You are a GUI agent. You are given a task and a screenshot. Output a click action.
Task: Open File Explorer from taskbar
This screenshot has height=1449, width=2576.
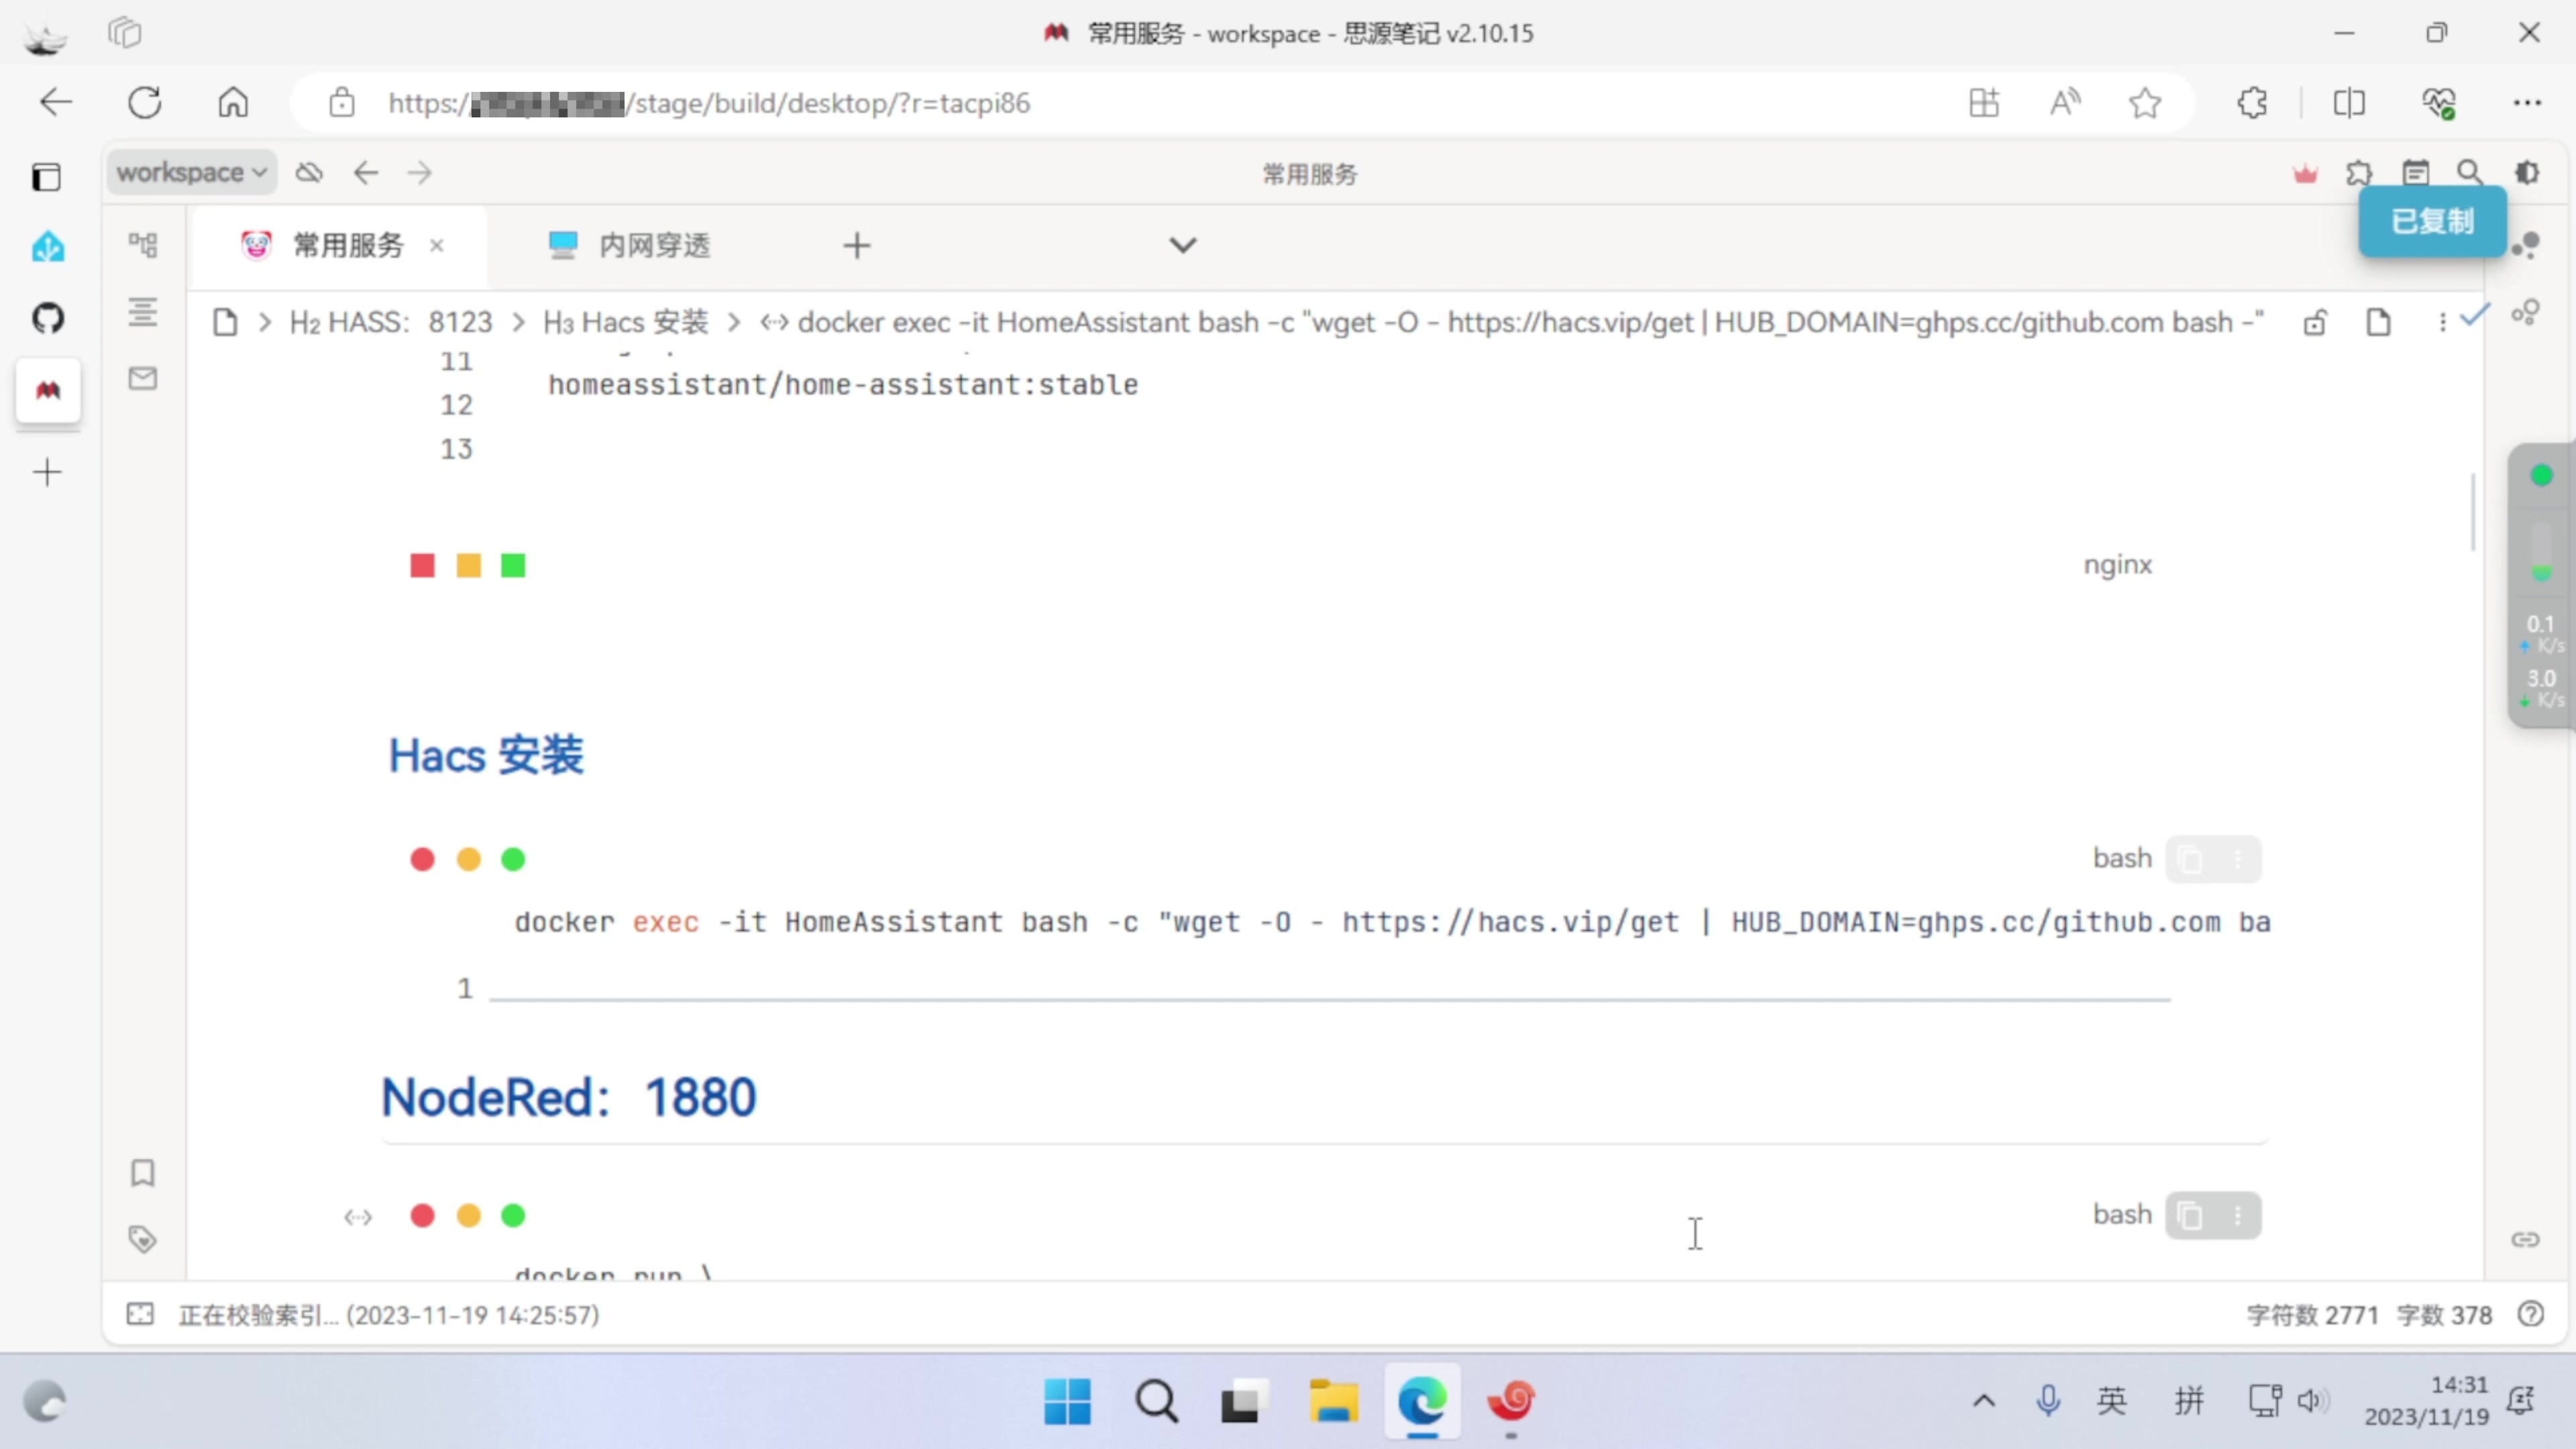click(1334, 1401)
